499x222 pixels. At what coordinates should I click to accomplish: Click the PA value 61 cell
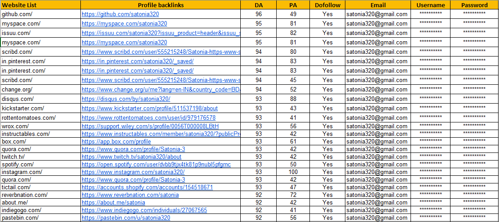tap(293, 142)
